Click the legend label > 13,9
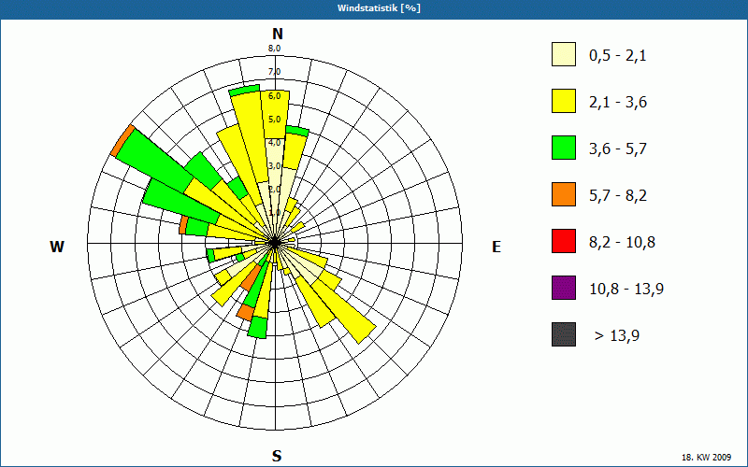This screenshot has height=467, width=748. [x=617, y=336]
